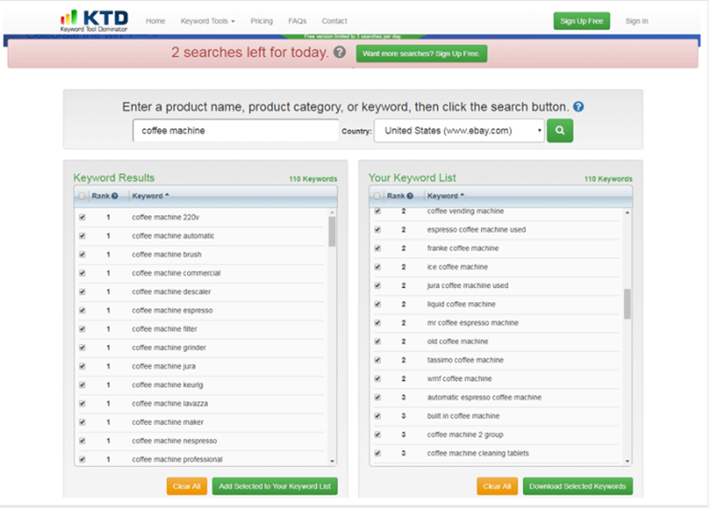Uncheck ice coffee machine checkbox
This screenshot has width=711, height=508.
click(x=377, y=267)
